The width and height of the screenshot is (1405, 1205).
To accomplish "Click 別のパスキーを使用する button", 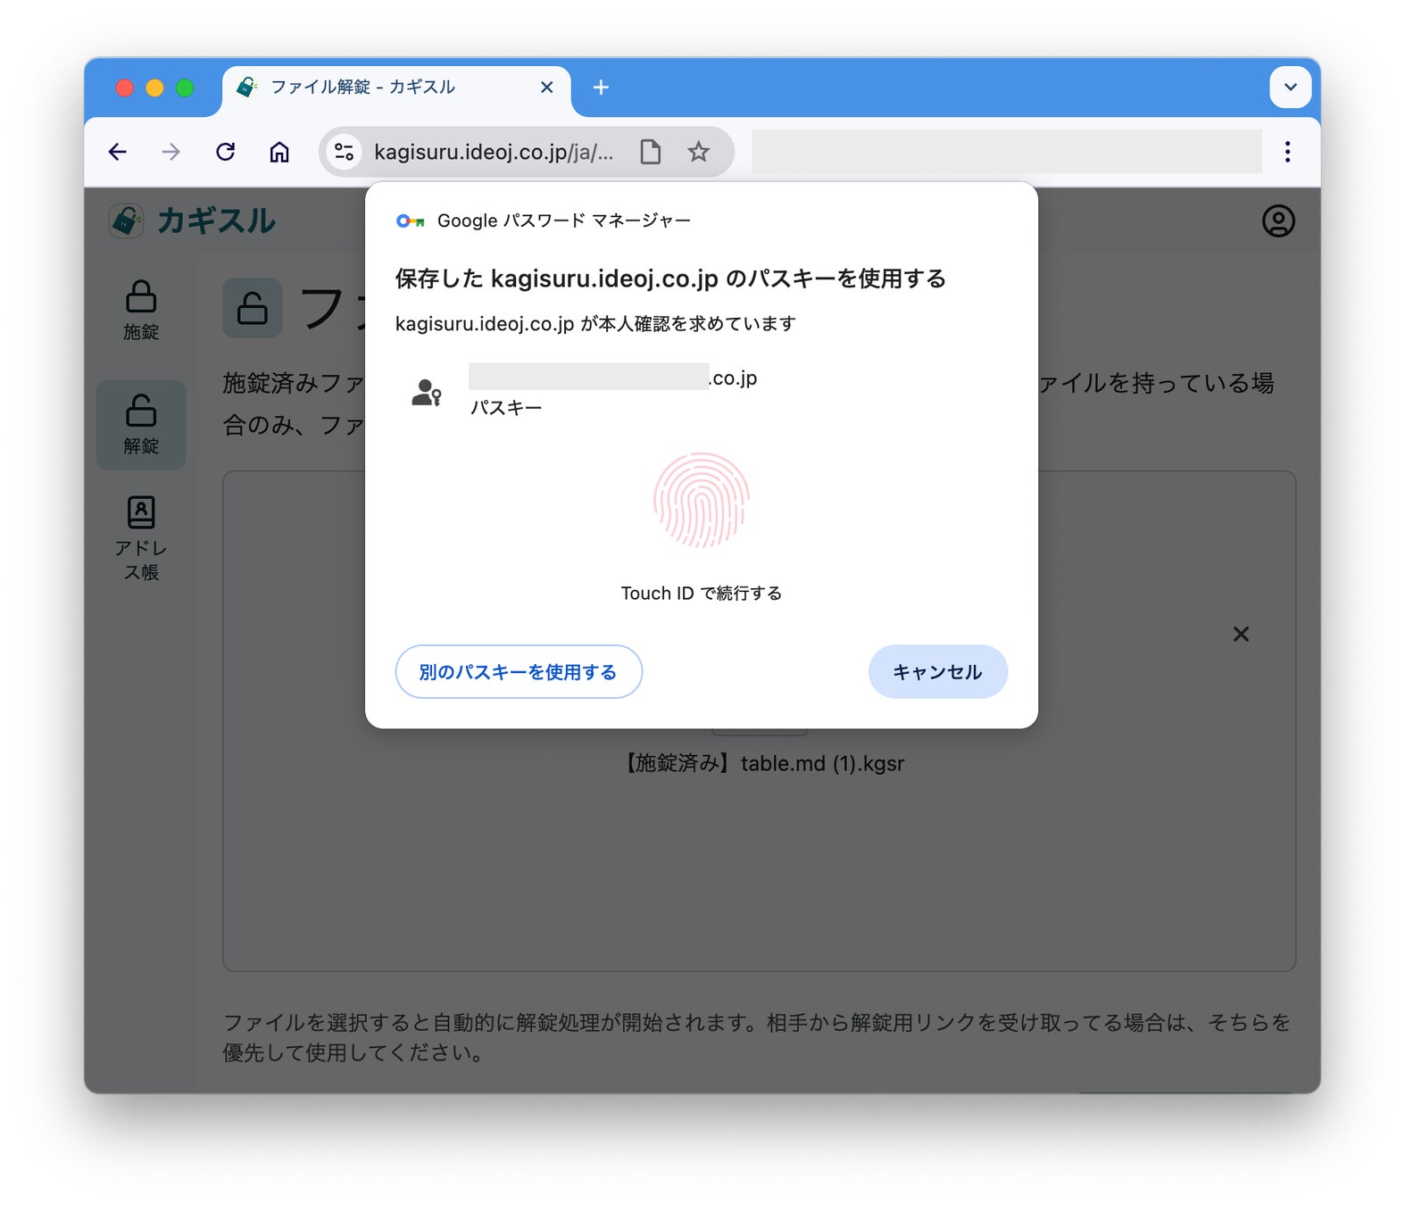I will coord(519,672).
